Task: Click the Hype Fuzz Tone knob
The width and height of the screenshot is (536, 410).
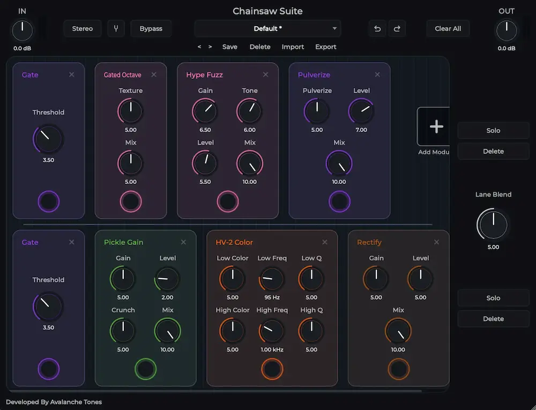Action: click(x=250, y=111)
